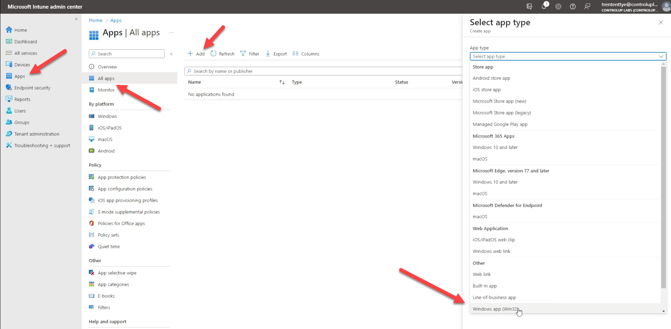Screen dimensions: 671x329
Task: Click the app type list scrollbar
Action: click(x=663, y=177)
